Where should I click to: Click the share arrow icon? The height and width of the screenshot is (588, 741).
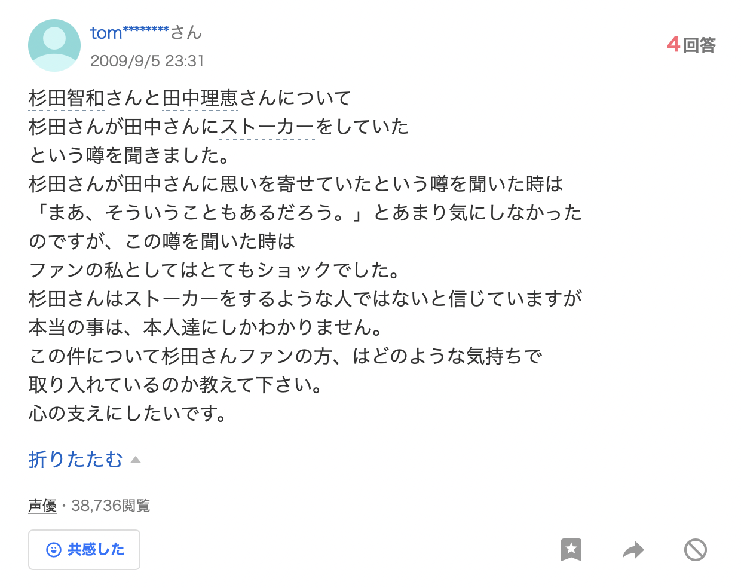(x=633, y=549)
